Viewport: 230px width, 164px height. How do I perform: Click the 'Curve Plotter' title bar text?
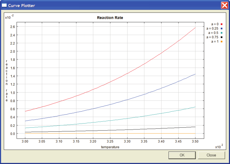click(x=22, y=6)
